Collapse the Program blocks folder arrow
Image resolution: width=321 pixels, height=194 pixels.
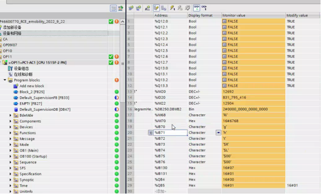pyautogui.click(x=5, y=80)
